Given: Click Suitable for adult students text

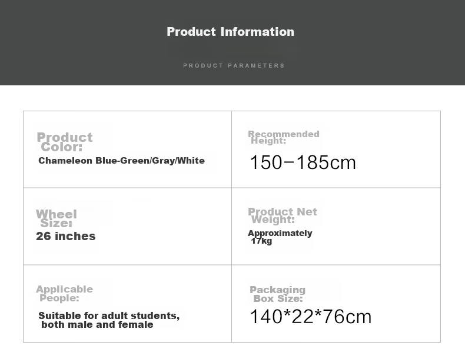Looking at the screenshot, I should point(109,315).
